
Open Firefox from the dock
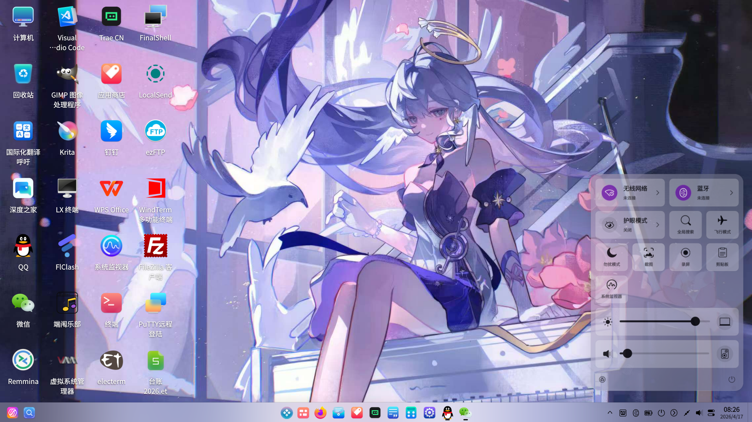point(320,413)
